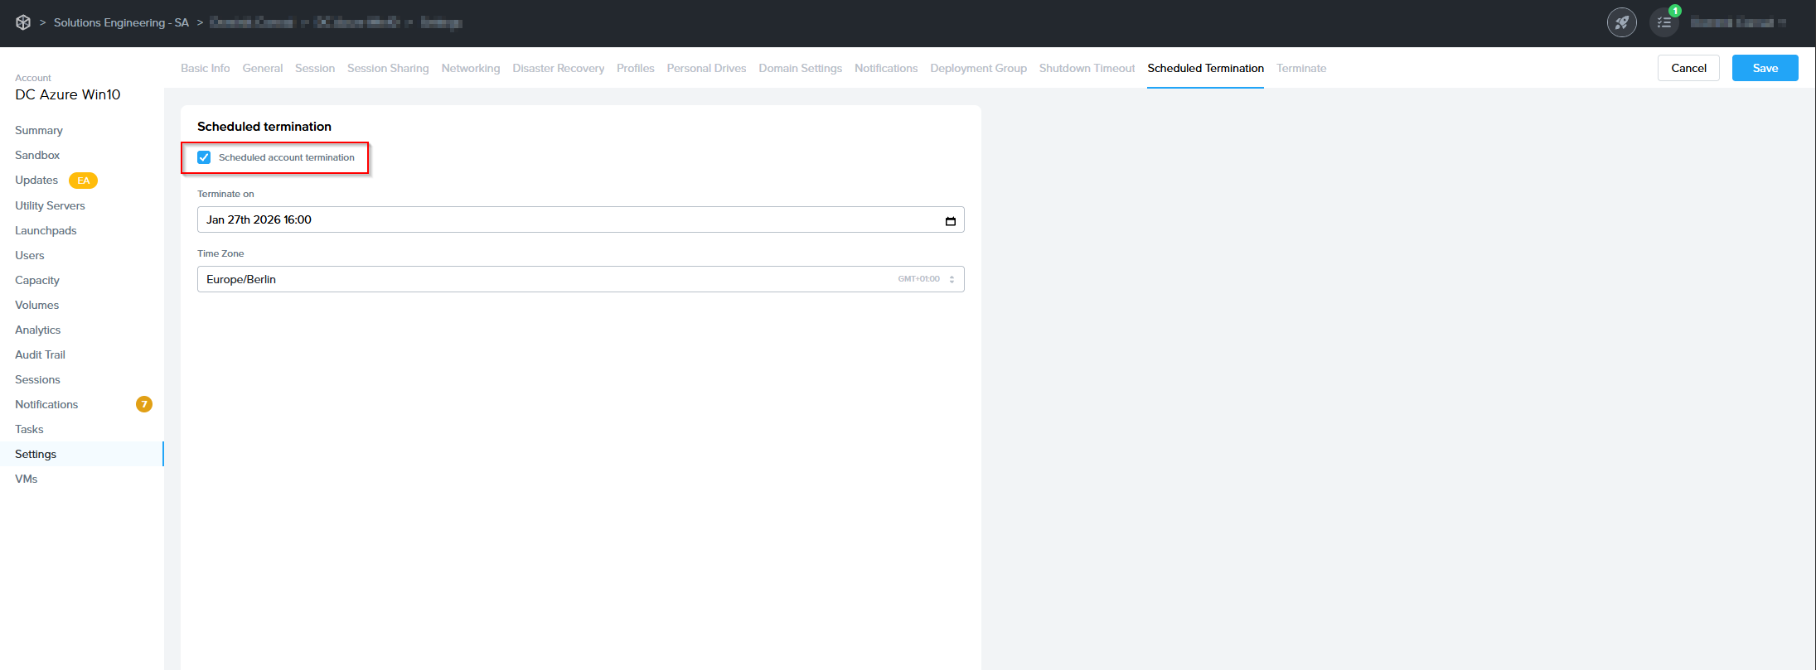Viewport: 1816px width, 670px height.
Task: Uncheck Scheduled account termination checkbox
Action: [x=204, y=157]
